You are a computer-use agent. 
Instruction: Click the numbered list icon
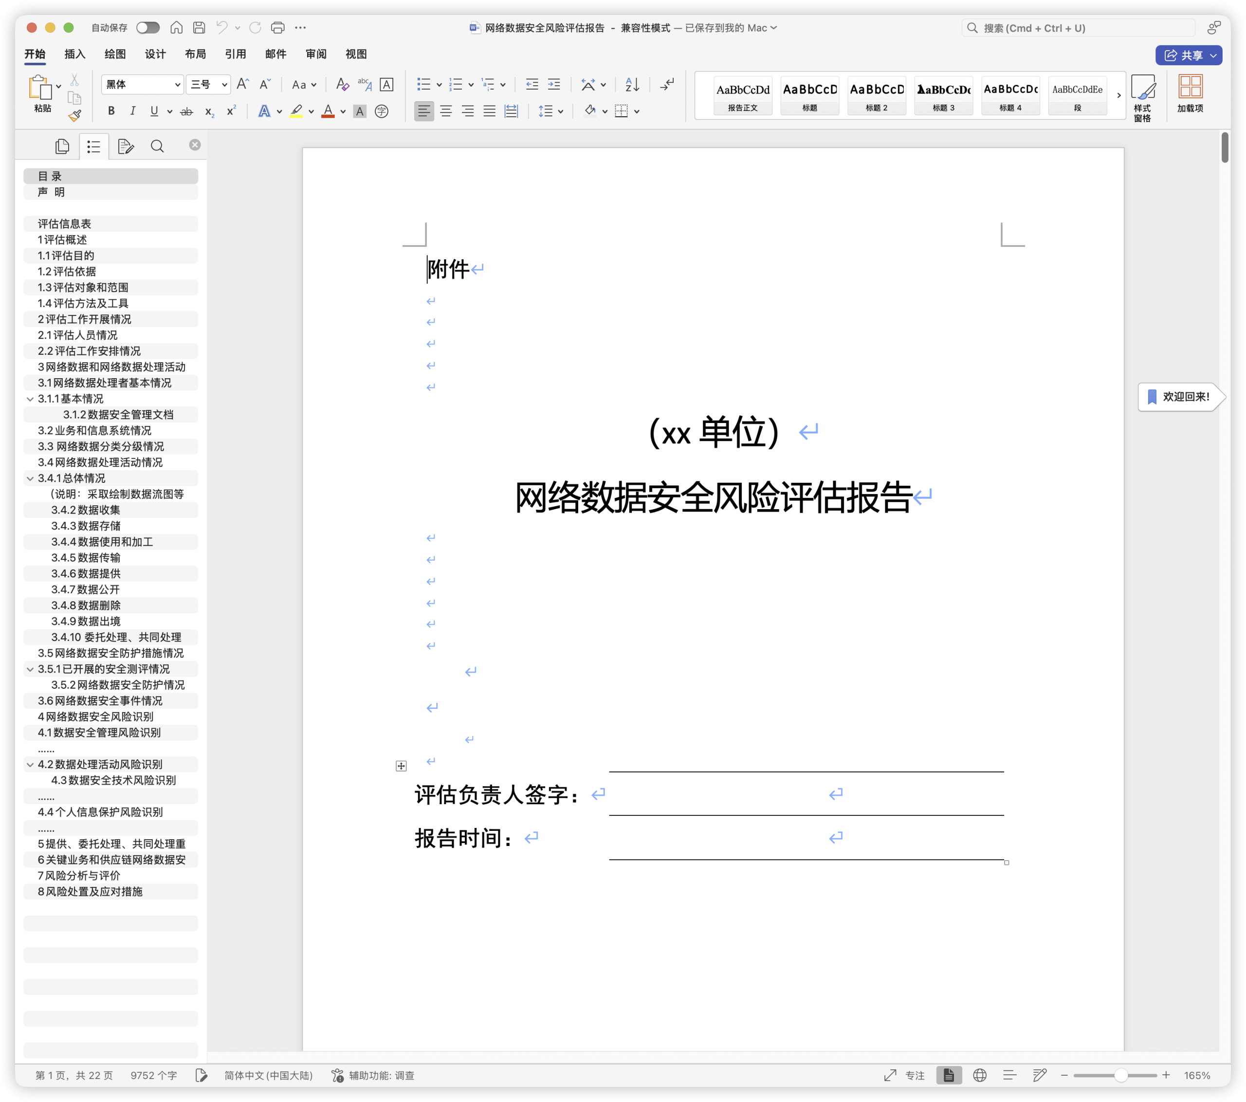[x=456, y=84]
